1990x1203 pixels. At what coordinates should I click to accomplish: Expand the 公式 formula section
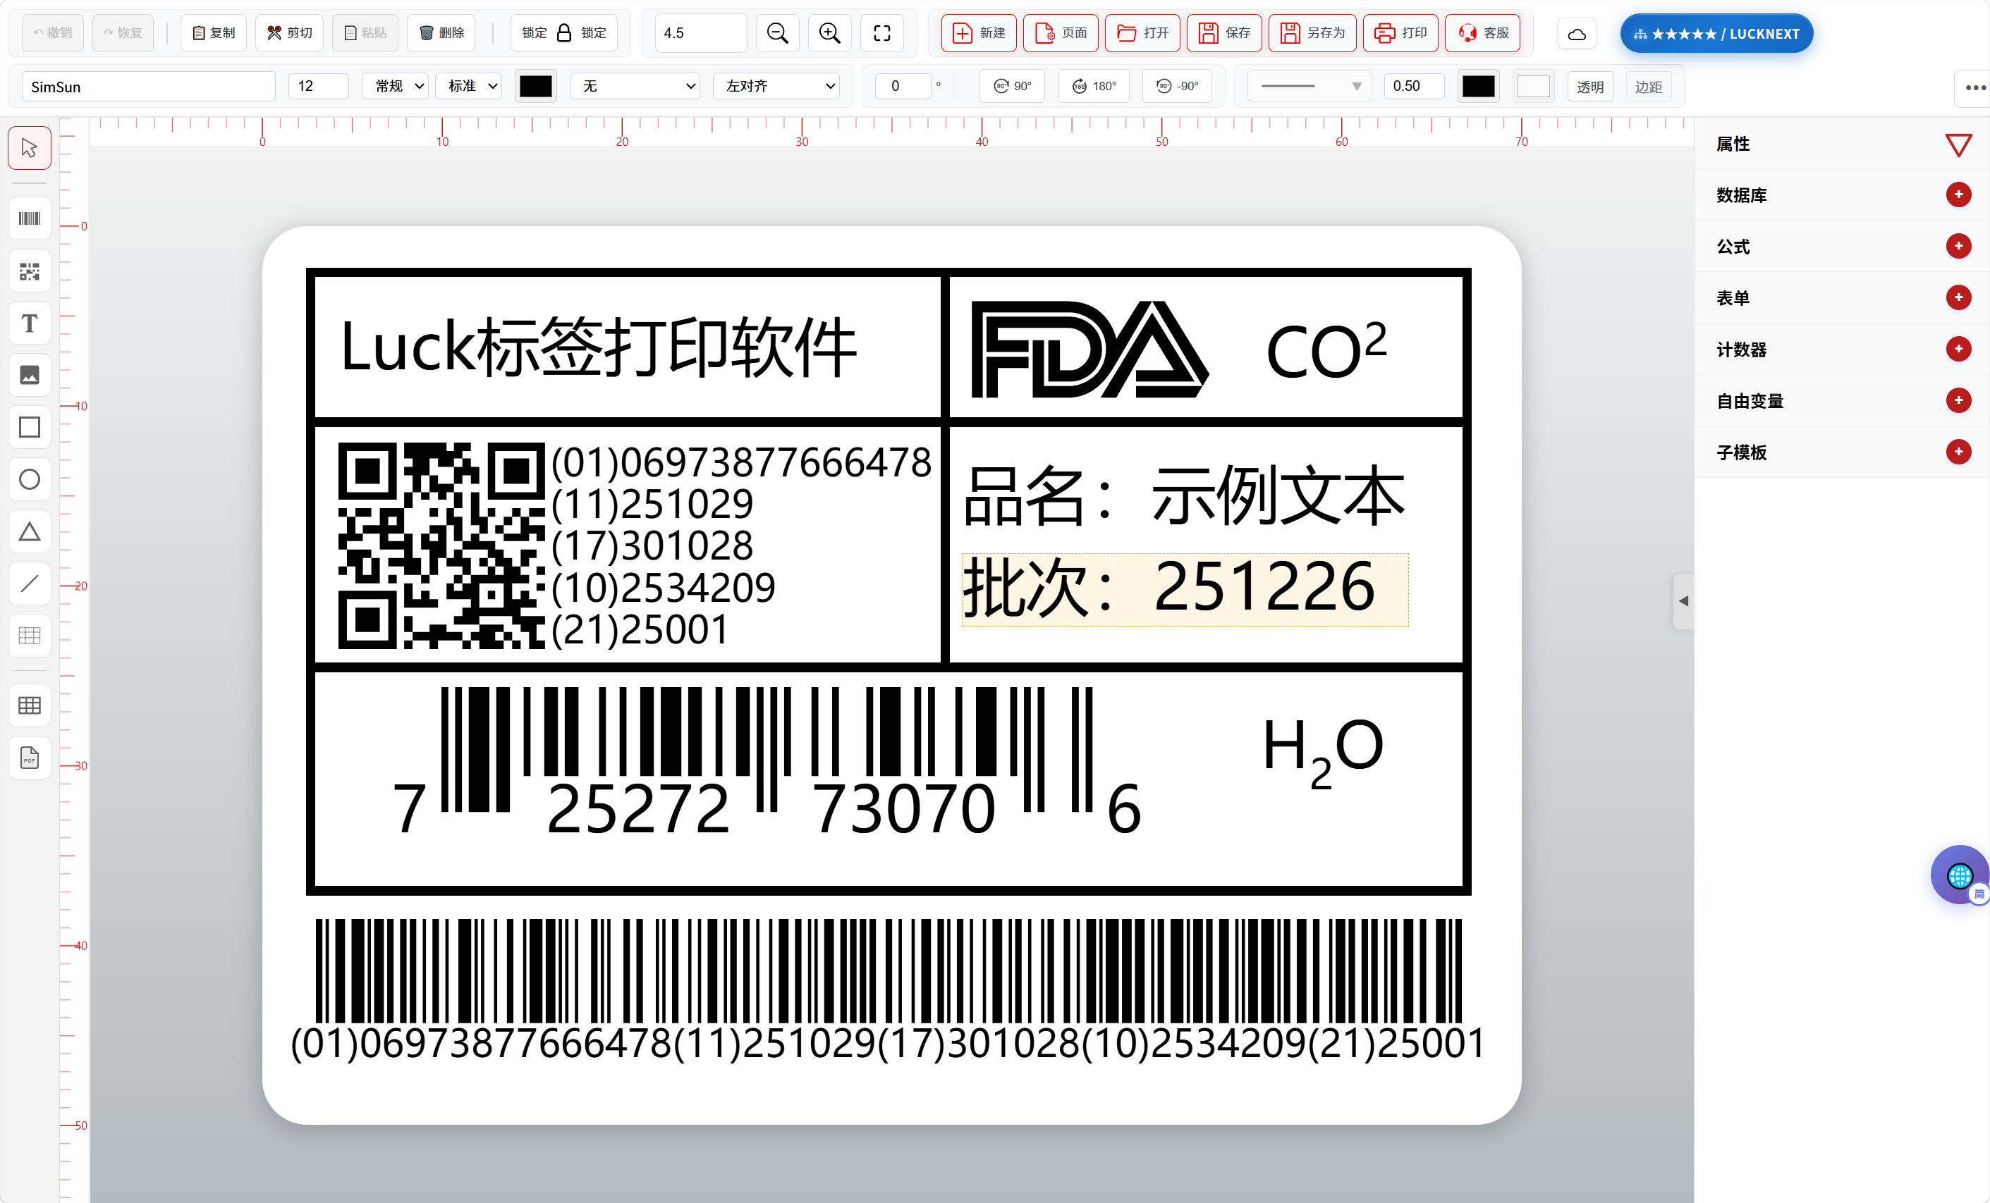tap(1958, 246)
